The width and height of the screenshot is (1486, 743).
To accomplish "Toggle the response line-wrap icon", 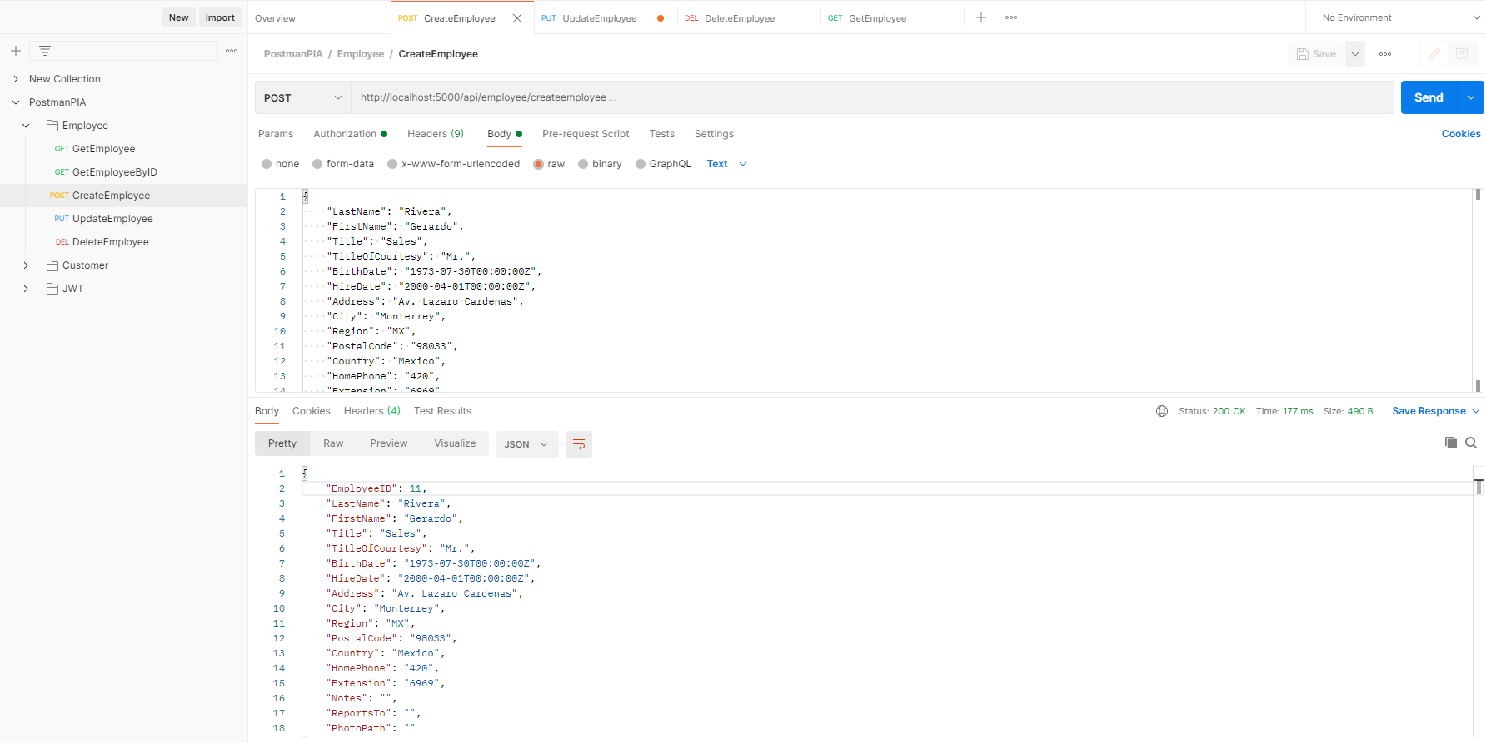I will pos(579,444).
